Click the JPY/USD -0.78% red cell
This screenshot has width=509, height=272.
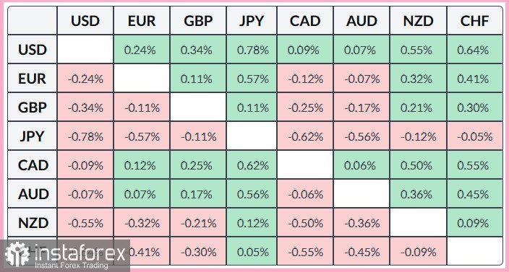pyautogui.click(x=85, y=136)
